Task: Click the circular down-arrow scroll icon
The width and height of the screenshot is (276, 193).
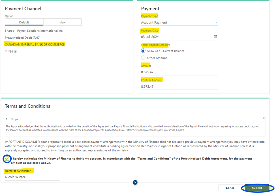Action: 135,183
